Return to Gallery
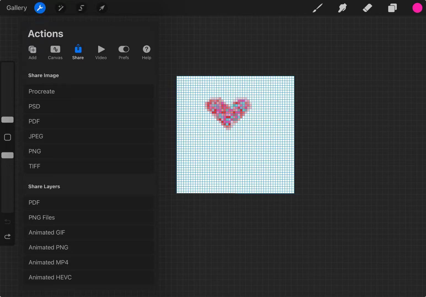The image size is (426, 297). [x=17, y=8]
